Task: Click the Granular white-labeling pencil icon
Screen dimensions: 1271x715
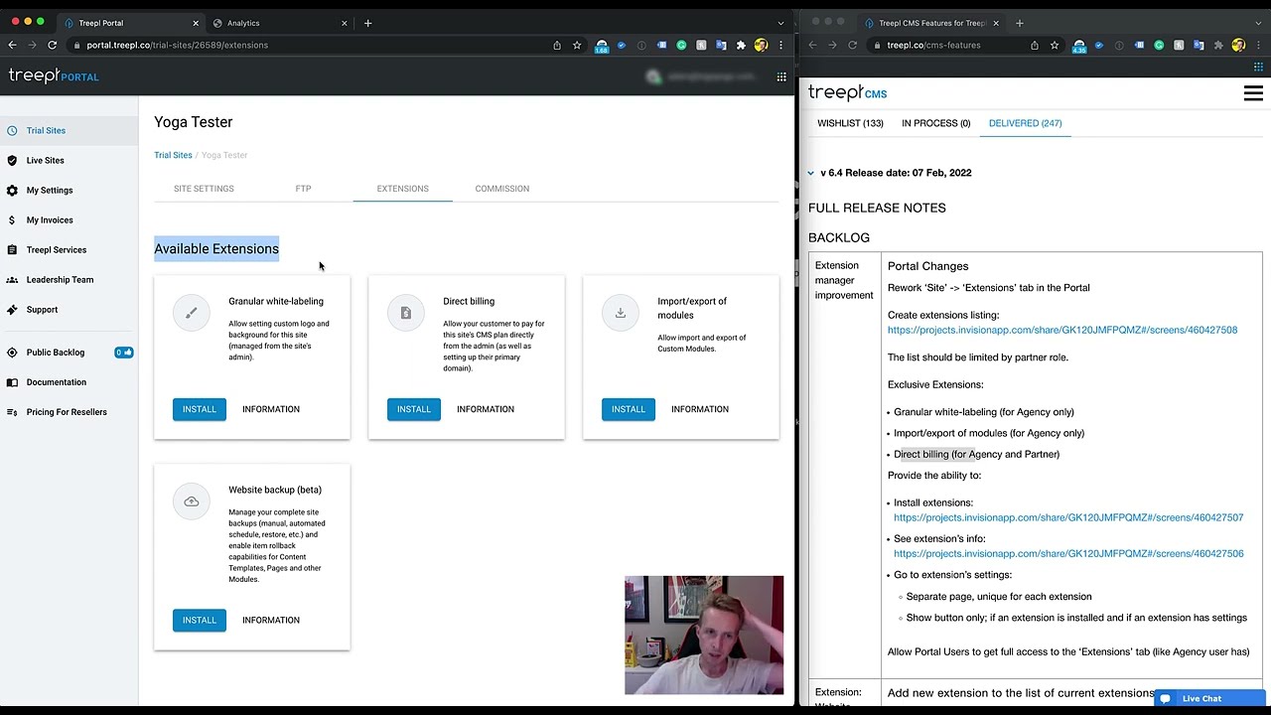Action: click(192, 313)
